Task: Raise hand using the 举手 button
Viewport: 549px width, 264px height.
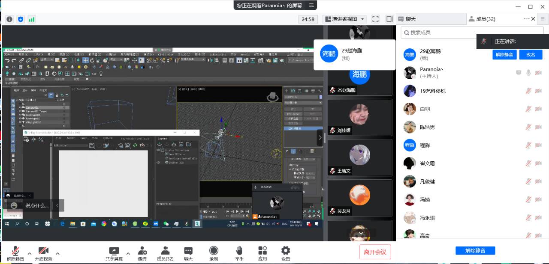Action: [239, 253]
